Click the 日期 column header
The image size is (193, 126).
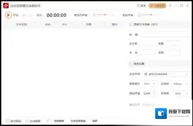pos(88,25)
